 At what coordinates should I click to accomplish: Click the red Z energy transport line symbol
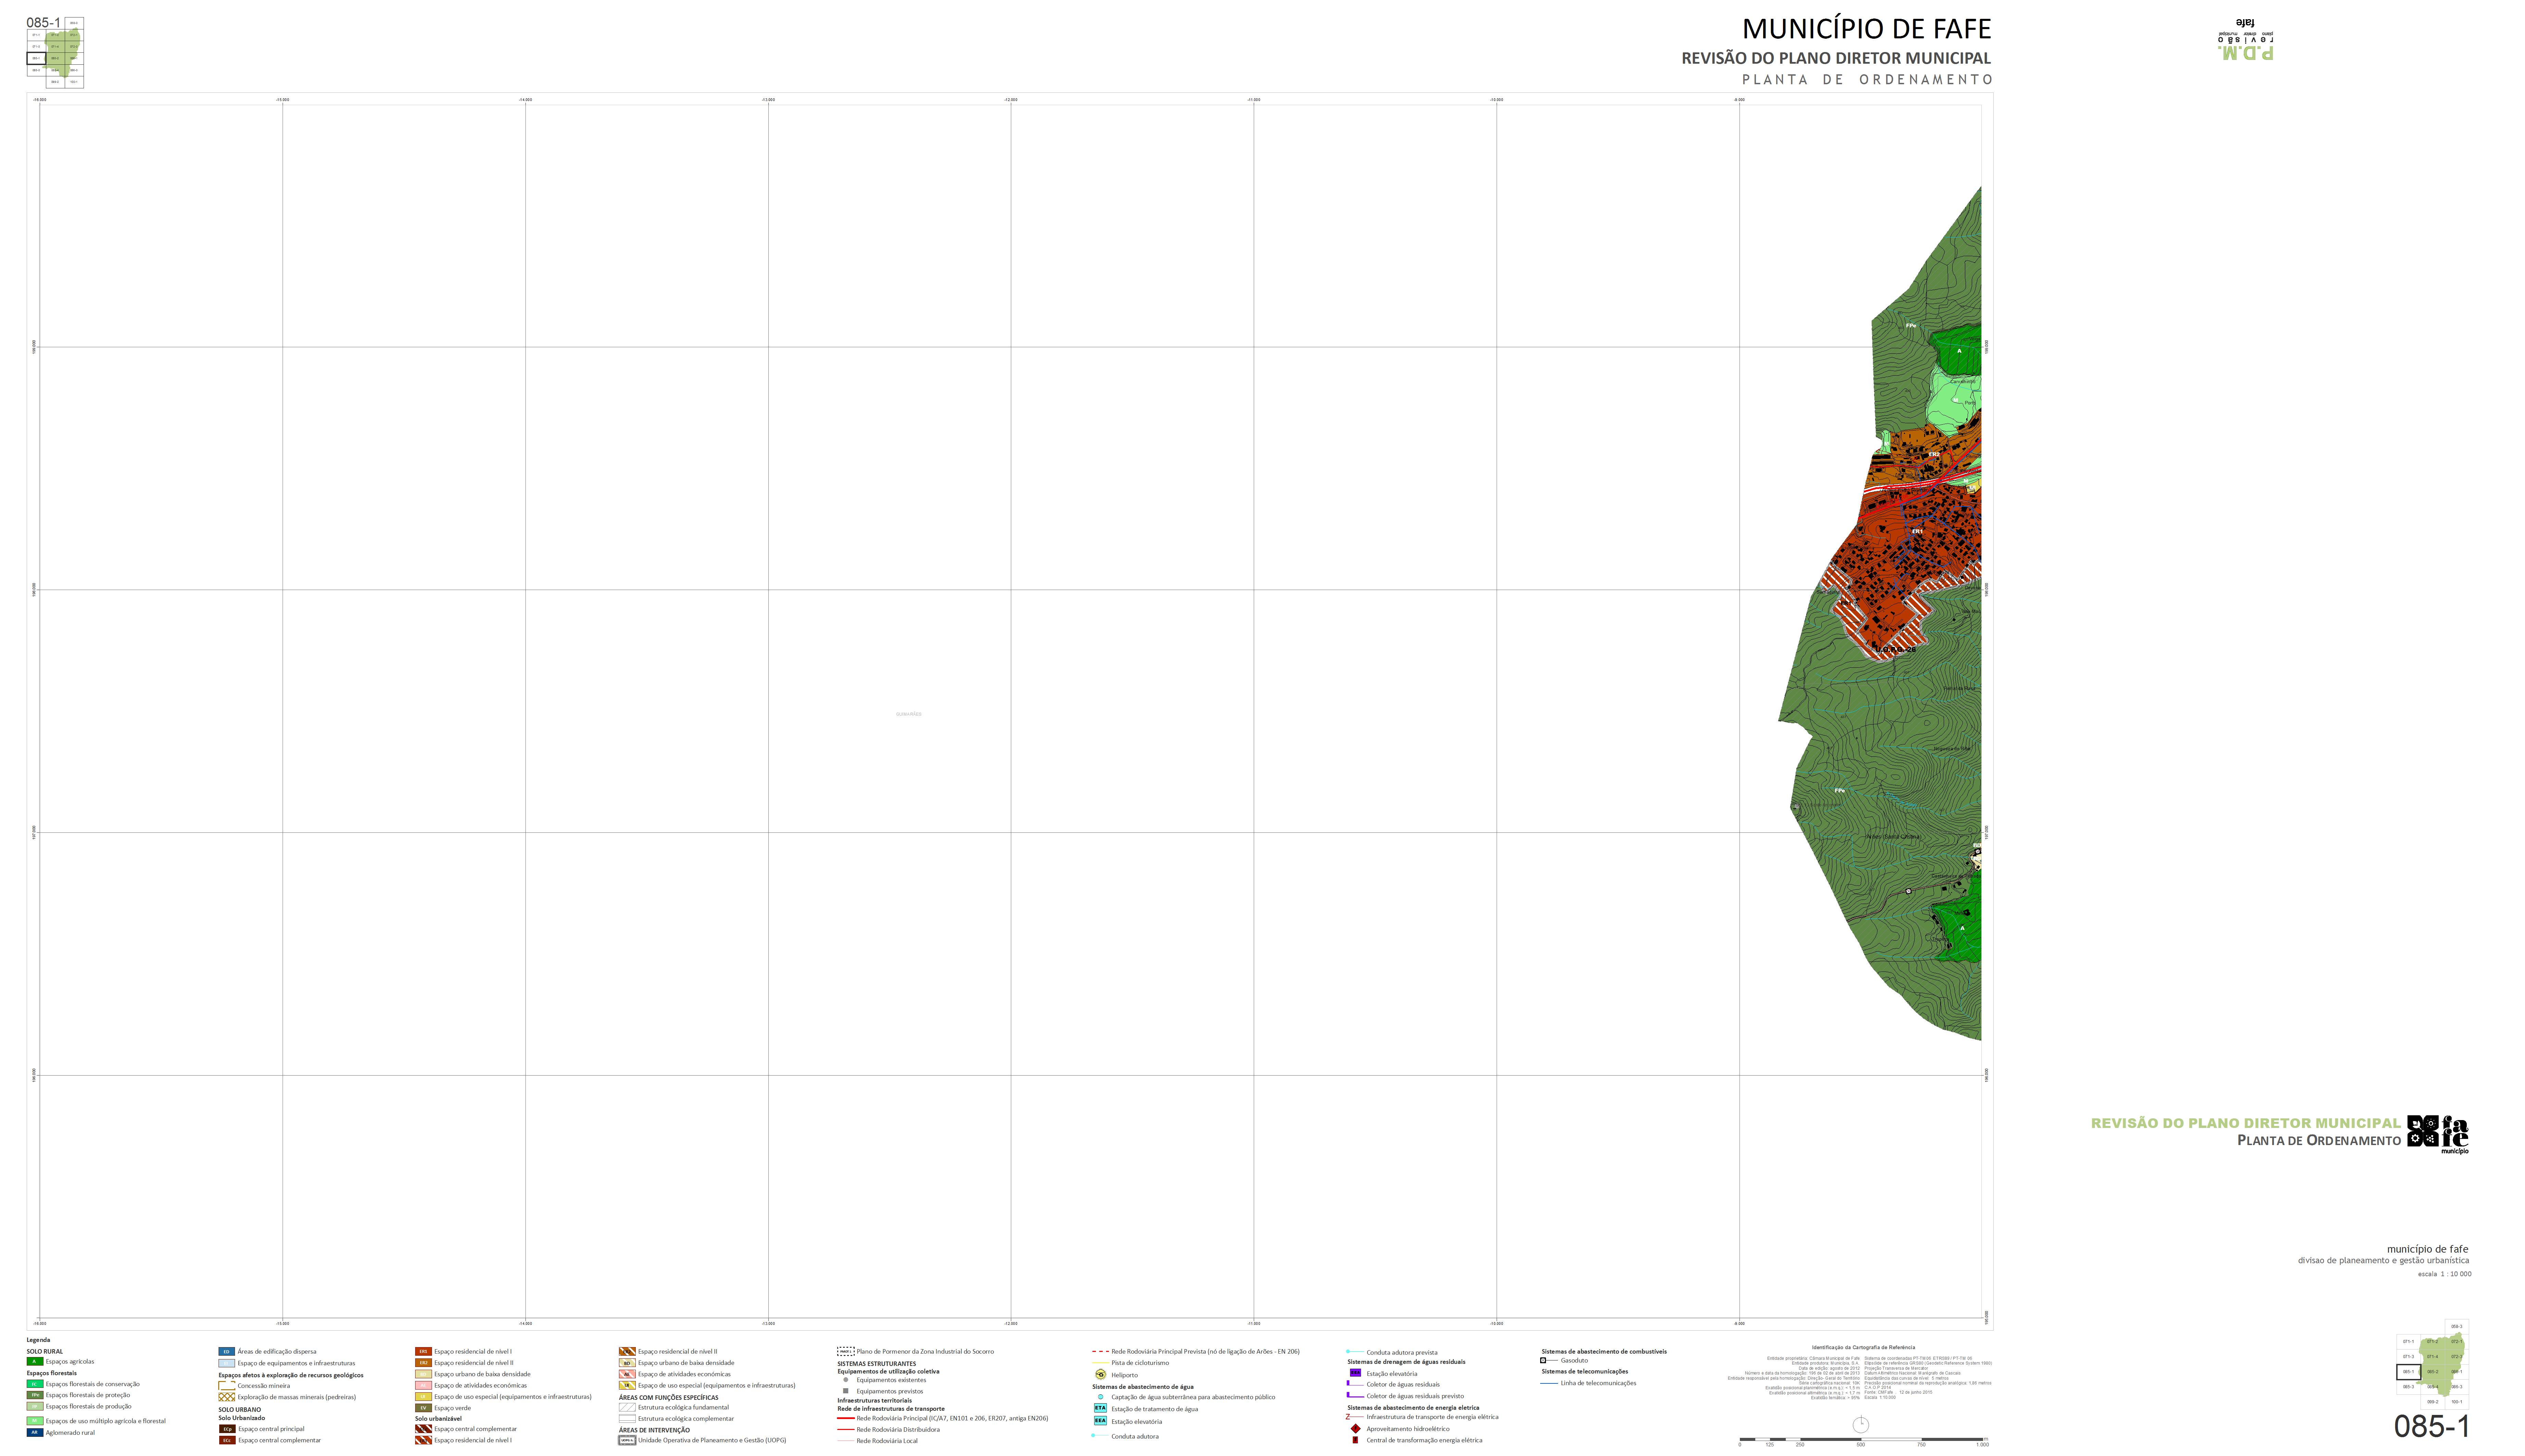point(1354,1417)
